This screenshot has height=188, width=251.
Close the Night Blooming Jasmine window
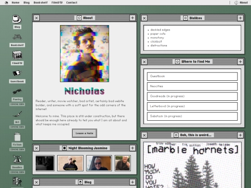click(x=37, y=148)
